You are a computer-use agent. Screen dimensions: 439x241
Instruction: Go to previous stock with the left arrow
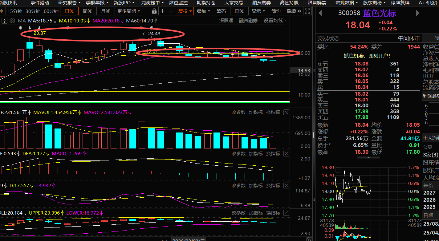pos(320,13)
